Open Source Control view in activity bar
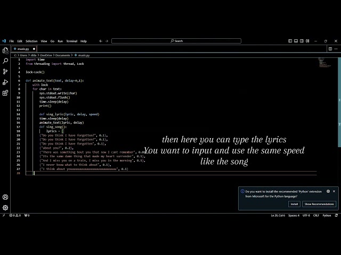This screenshot has height=255, width=341. pos(5,72)
